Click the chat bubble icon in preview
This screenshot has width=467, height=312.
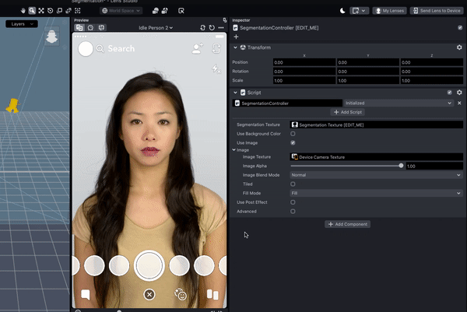pyautogui.click(x=86, y=294)
